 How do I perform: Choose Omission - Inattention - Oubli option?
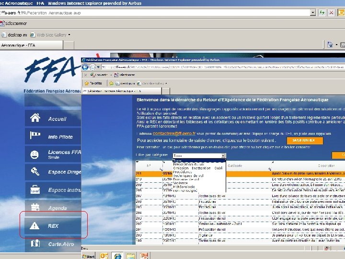pos(199,168)
